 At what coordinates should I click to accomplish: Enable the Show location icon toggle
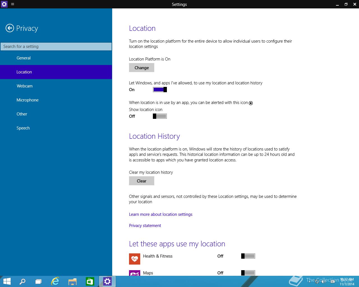160,116
